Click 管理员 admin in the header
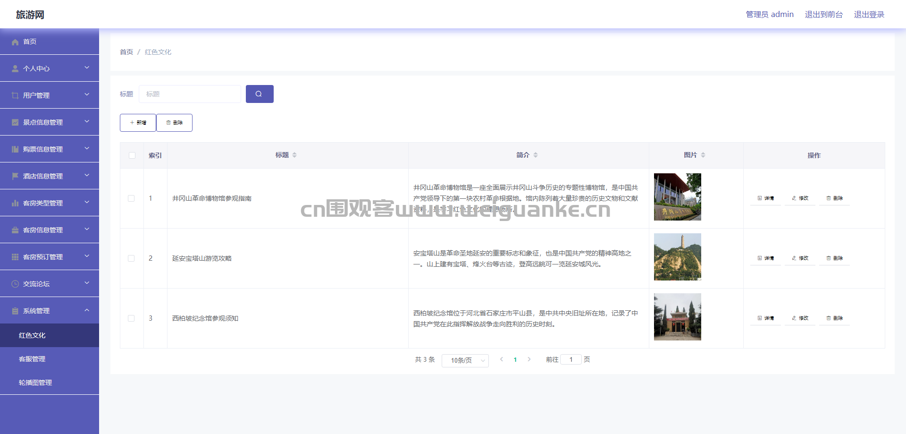 [x=770, y=14]
